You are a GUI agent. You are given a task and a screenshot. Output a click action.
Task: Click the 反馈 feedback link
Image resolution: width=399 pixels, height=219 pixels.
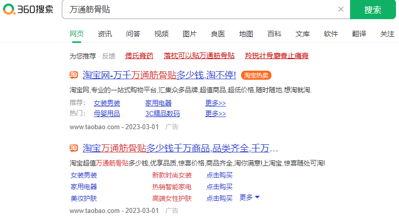pos(108,56)
